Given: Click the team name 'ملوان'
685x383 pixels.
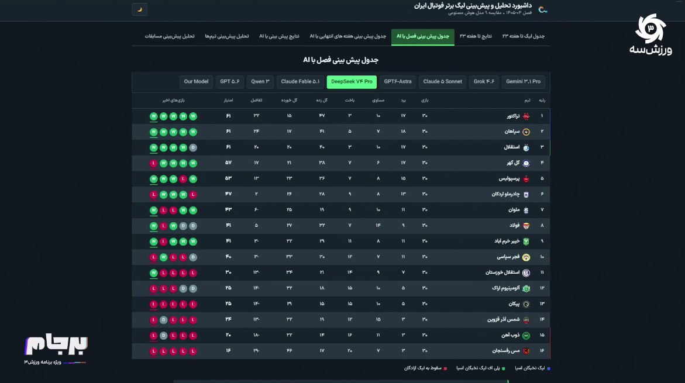Looking at the screenshot, I should 514,210.
